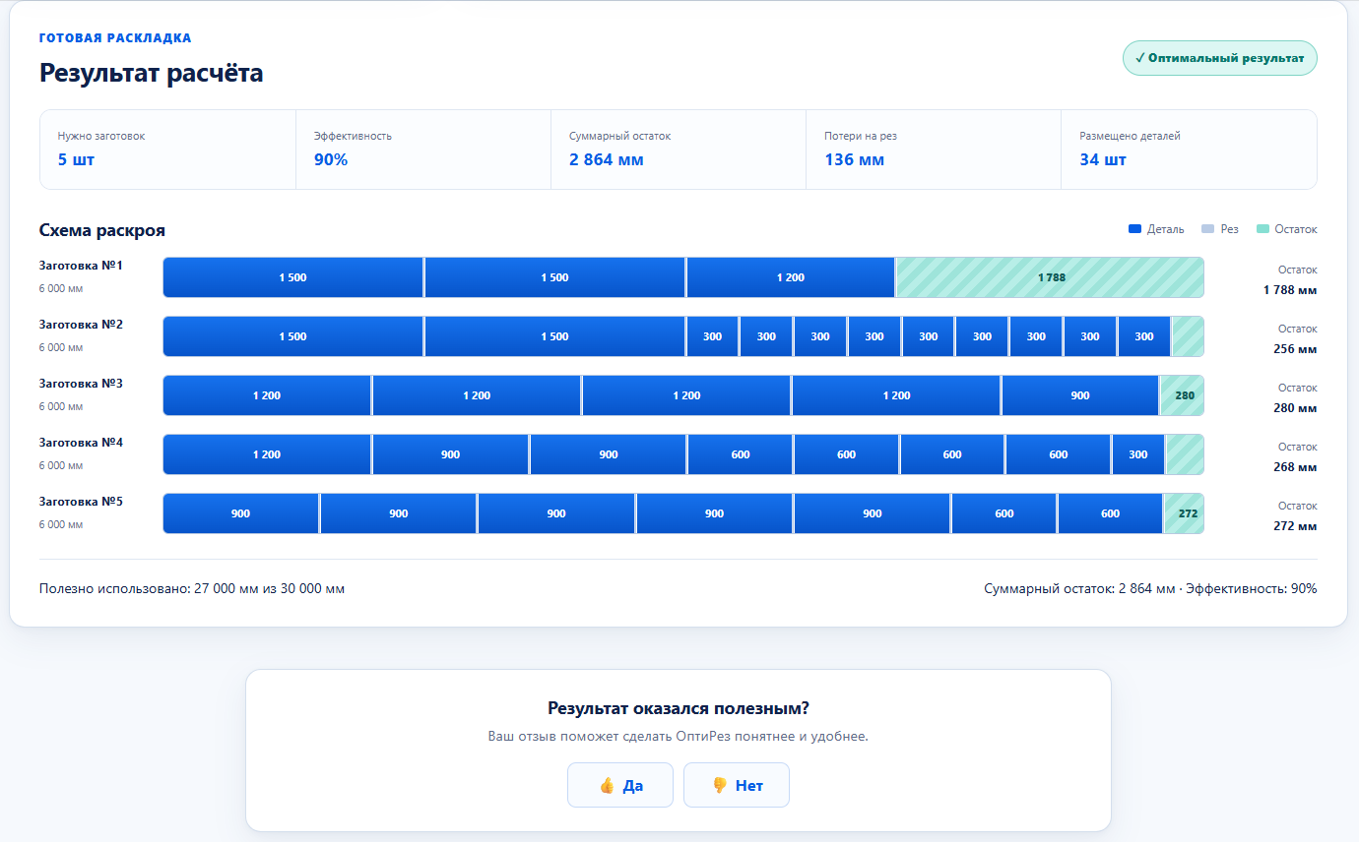Click the '1 788 мм' Остаток value at right
This screenshot has width=1359, height=842.
click(1290, 289)
